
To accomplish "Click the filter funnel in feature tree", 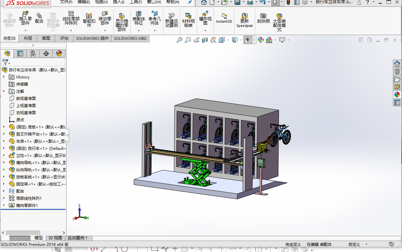I will 5,62.
